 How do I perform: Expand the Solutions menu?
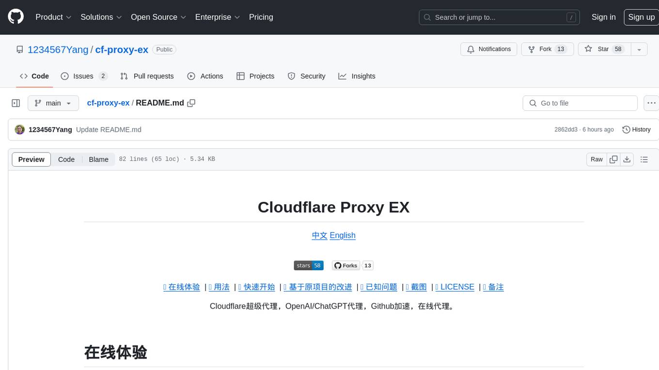tap(101, 17)
